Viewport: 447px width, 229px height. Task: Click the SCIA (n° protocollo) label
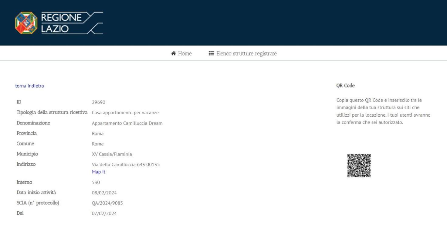(38, 203)
